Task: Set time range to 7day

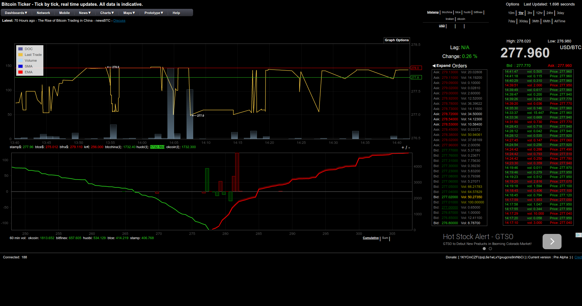Action: (x=511, y=21)
